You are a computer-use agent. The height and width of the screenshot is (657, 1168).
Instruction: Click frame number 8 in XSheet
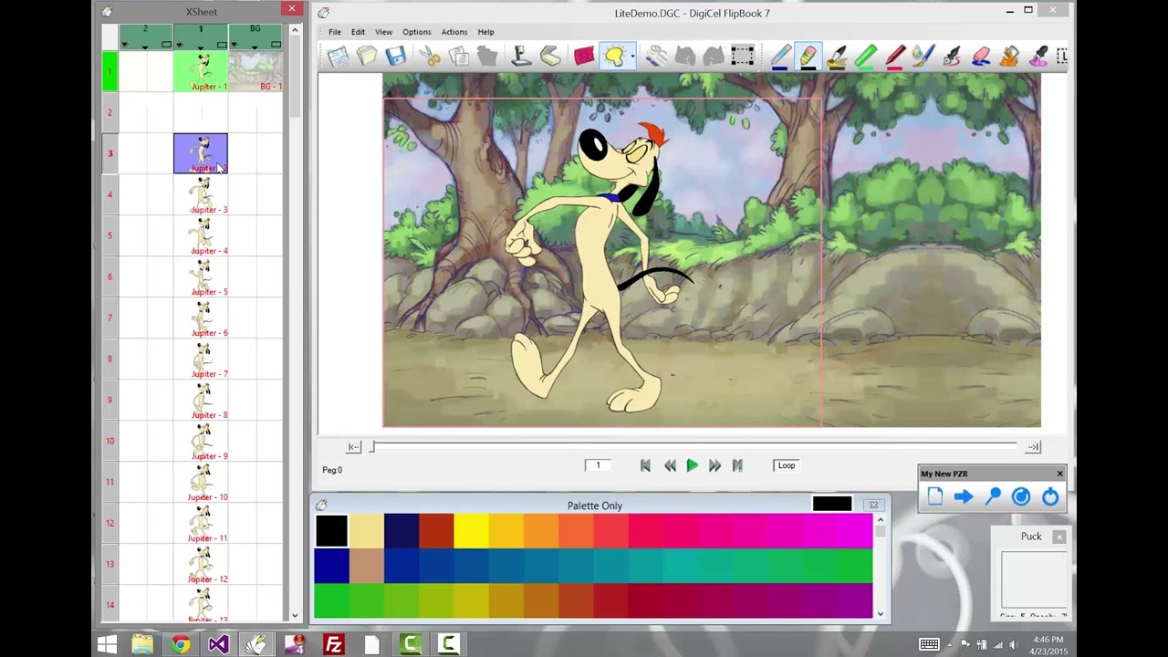[x=109, y=359]
